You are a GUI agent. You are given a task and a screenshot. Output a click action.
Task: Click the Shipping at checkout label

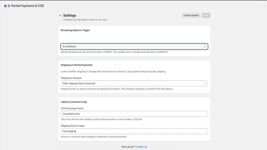tap(71, 78)
